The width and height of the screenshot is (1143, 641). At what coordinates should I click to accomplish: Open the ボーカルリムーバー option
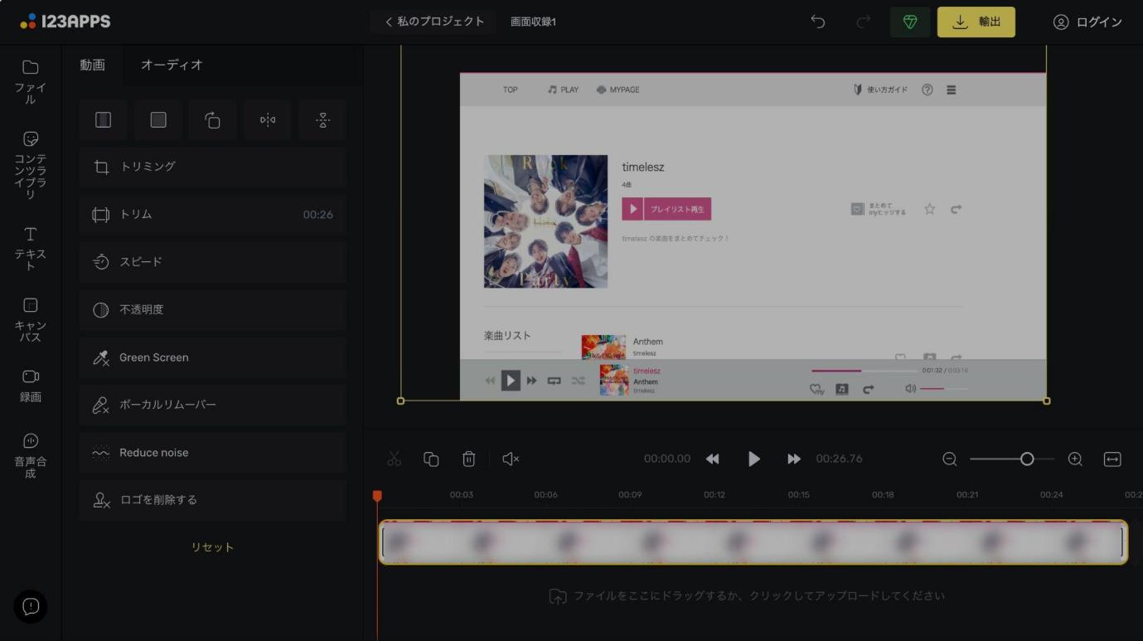(213, 405)
